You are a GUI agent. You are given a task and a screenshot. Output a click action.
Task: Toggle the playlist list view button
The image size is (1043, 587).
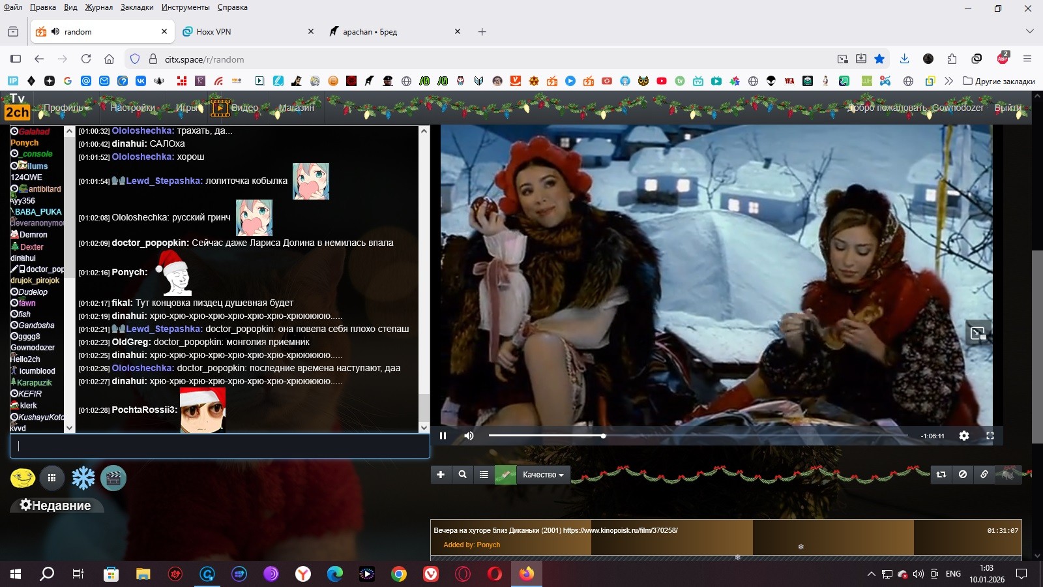[x=484, y=475]
